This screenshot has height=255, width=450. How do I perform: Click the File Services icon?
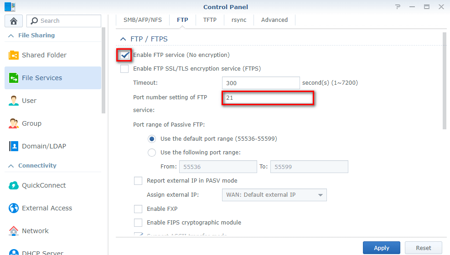point(14,78)
